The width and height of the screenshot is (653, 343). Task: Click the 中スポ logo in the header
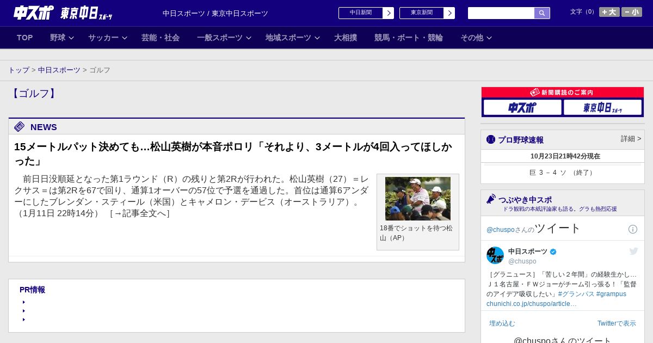click(x=34, y=13)
